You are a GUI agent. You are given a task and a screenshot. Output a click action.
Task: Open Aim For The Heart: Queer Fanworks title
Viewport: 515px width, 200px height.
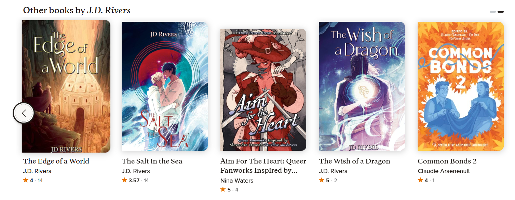[263, 166]
